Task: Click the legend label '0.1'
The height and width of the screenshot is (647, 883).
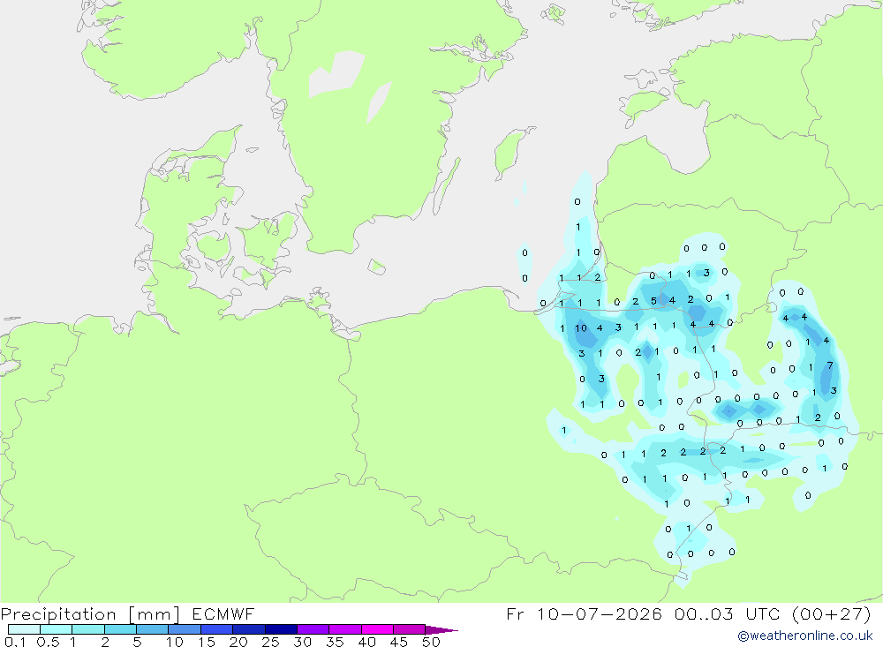Action: click(15, 642)
